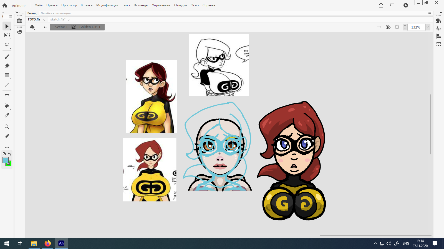
Task: Select the Text tool
Action: (7, 96)
